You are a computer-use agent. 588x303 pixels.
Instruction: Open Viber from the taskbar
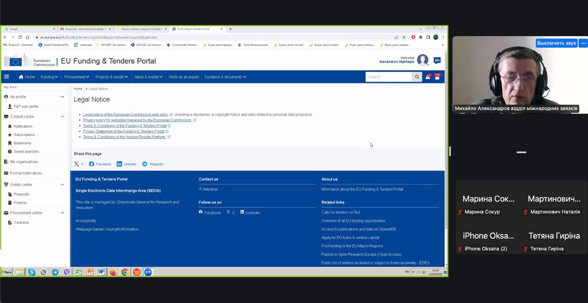[x=67, y=272]
